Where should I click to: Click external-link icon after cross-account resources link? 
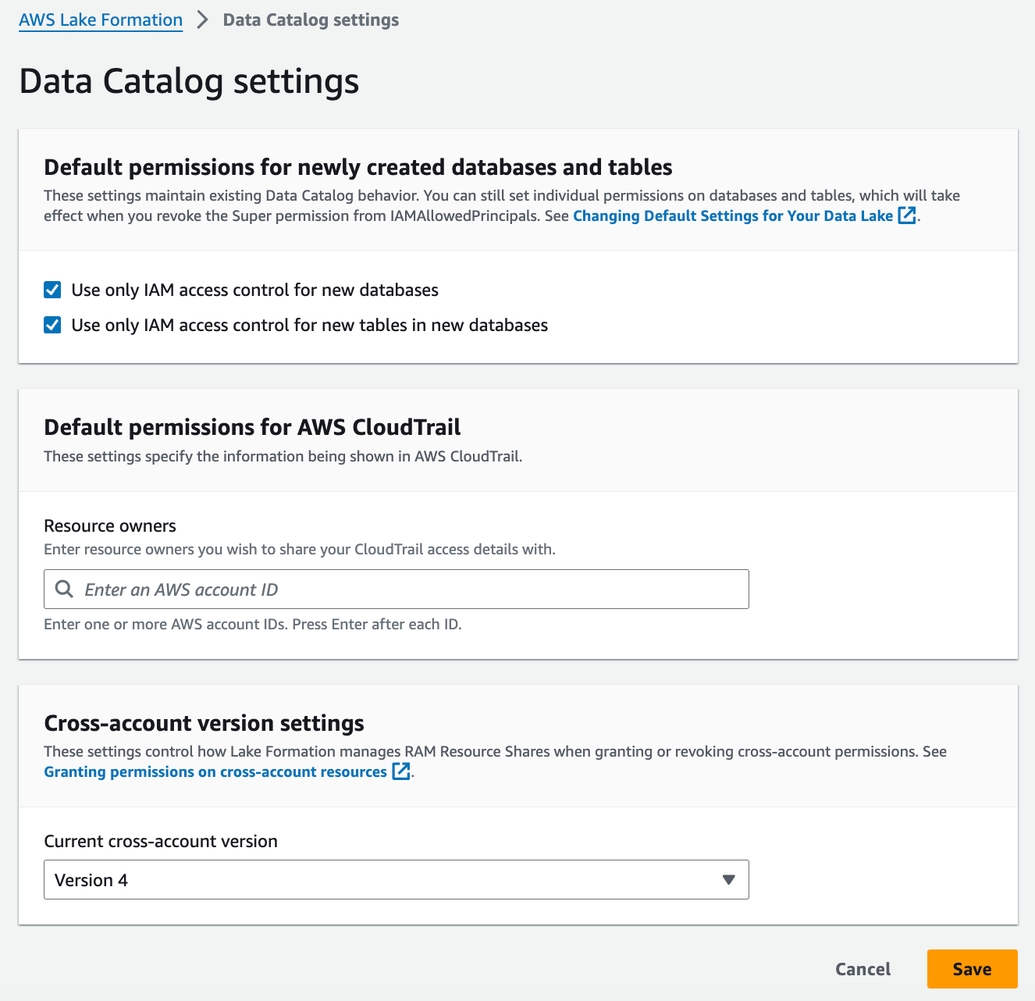401,771
